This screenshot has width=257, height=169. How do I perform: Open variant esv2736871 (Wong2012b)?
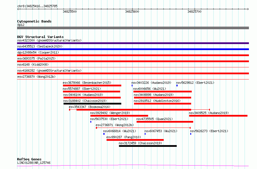115,125
